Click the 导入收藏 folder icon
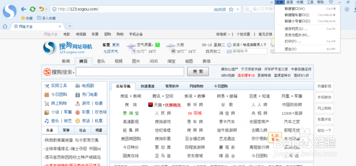 pyautogui.click(x=39, y=18)
